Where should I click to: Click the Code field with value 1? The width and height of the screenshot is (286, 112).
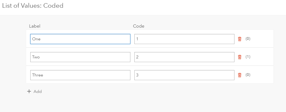(x=184, y=39)
